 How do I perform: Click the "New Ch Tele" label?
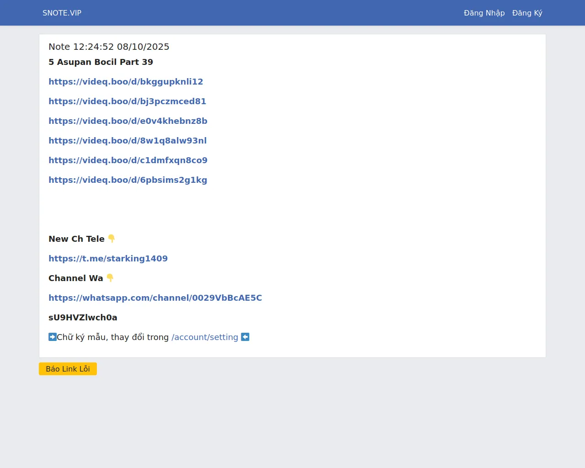click(x=76, y=239)
